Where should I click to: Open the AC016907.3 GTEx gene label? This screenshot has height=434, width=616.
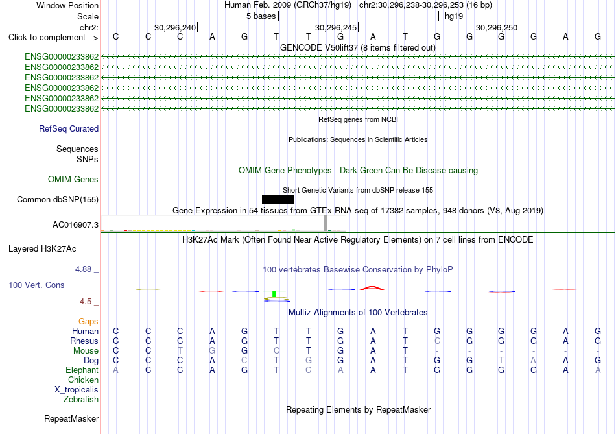pos(75,225)
